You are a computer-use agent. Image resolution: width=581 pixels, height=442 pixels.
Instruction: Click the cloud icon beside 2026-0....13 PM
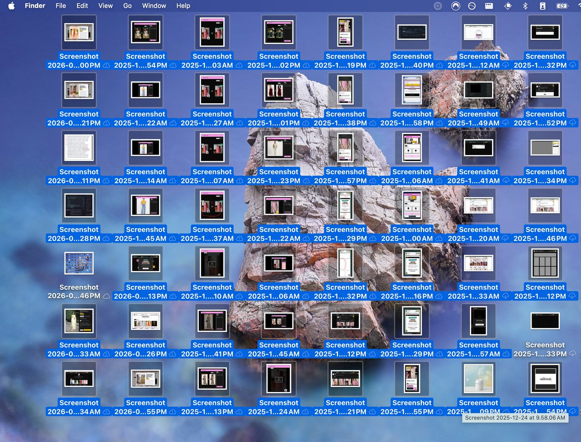173,296
